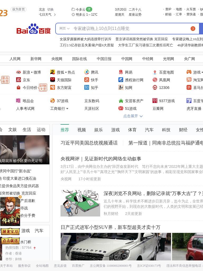203x271 pixels.
Task: Select the 科技 tab
Action: (x=166, y=130)
